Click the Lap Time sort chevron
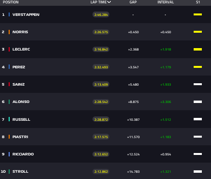211x179 pixels. click(x=109, y=2)
